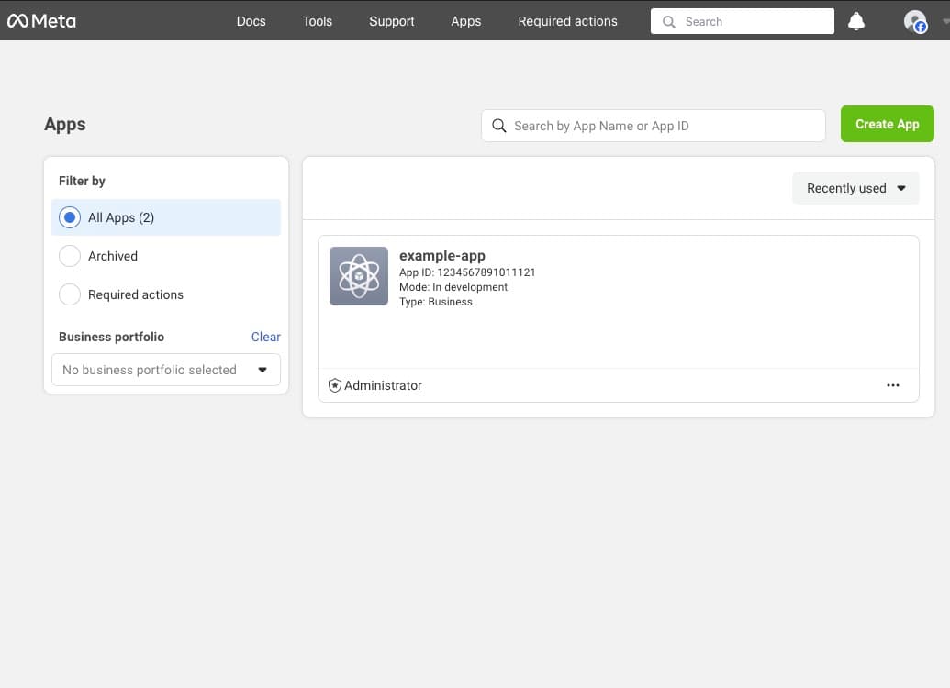Go to Apps in the top nav

[466, 21]
